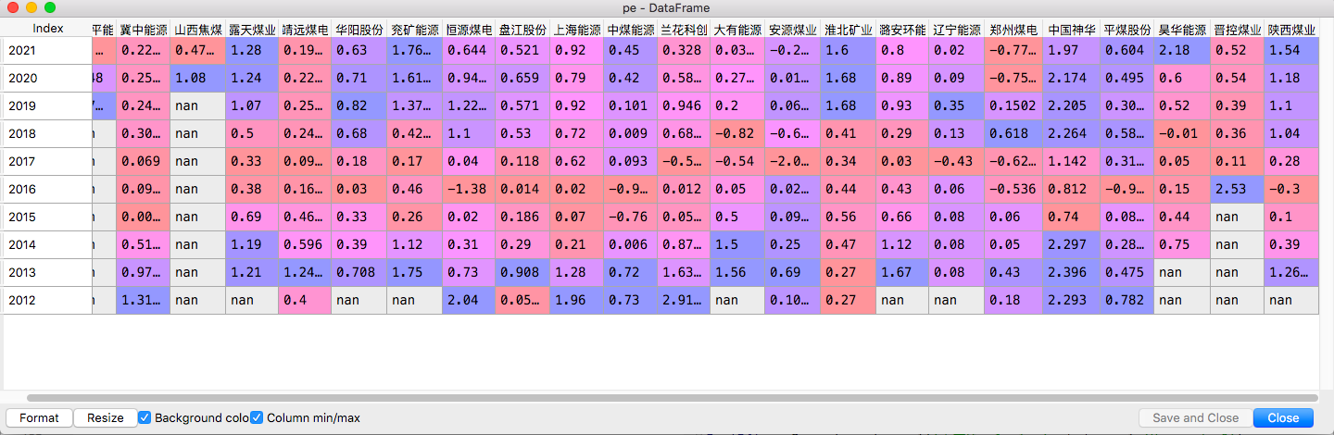1334x435 pixels.
Task: Select row index 2017
Action: click(46, 162)
